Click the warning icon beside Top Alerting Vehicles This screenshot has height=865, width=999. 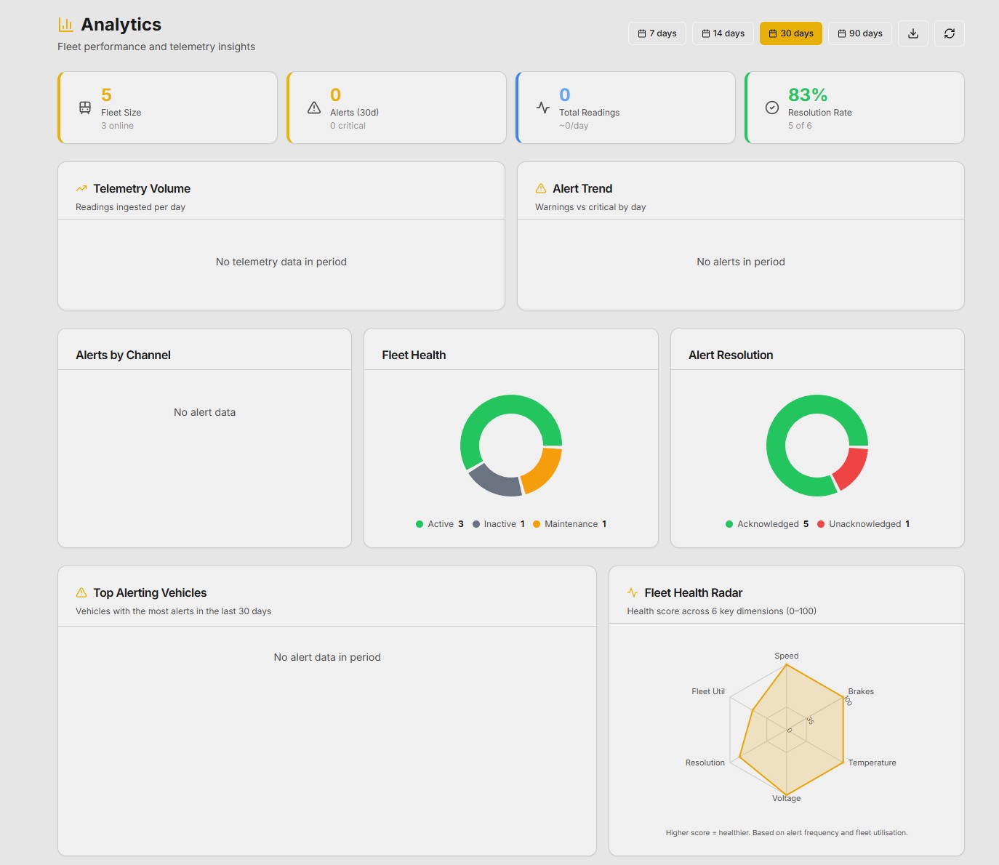click(x=81, y=592)
